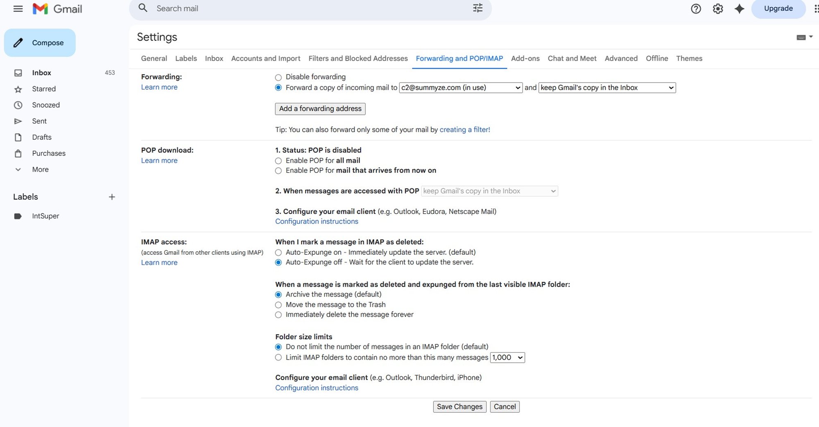This screenshot has height=427, width=819.
Task: Open the IMAP folder message limit dropdown
Action: (x=507, y=357)
